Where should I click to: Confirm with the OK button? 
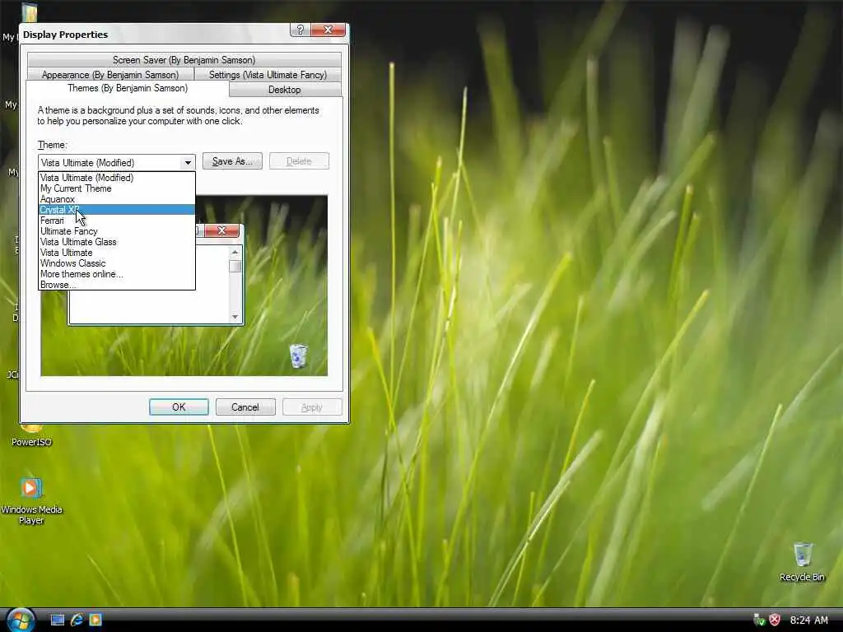click(x=179, y=407)
